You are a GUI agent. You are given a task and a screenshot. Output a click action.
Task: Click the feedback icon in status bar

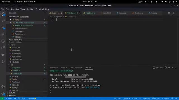[172, 99]
